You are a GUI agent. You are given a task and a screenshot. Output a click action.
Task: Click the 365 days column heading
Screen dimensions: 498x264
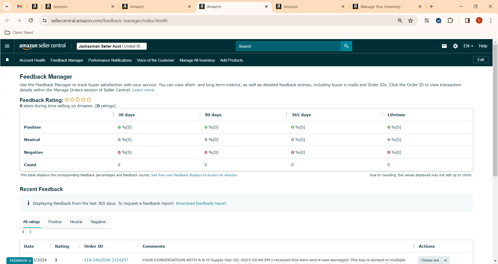pos(301,115)
